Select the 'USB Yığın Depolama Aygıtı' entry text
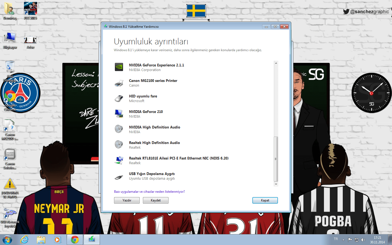Screen dimensions: 392x245 click(152, 174)
